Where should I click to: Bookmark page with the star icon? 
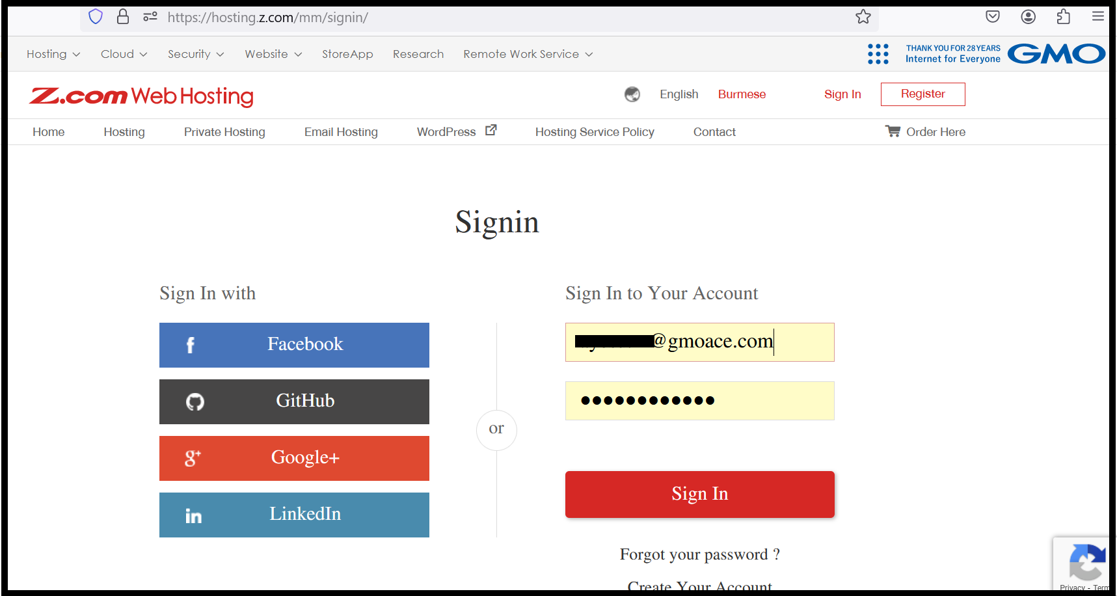click(863, 16)
